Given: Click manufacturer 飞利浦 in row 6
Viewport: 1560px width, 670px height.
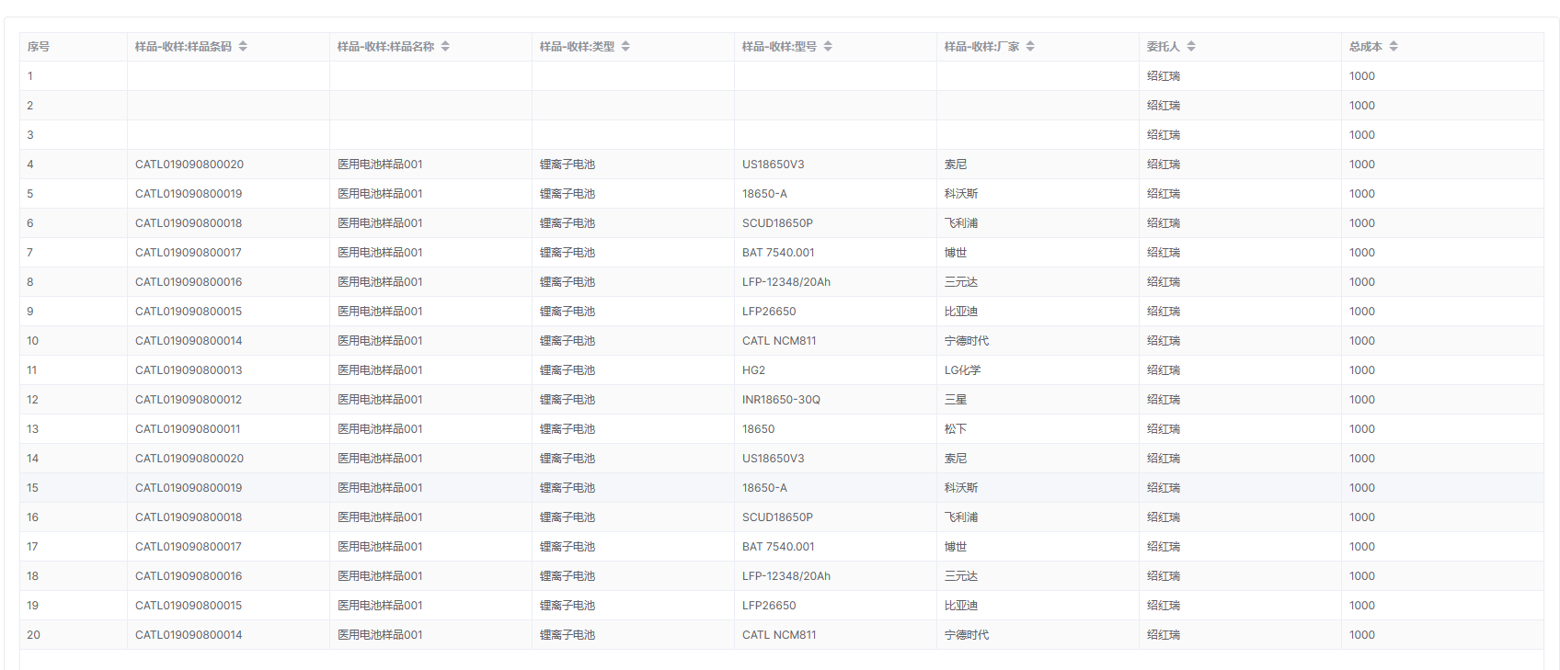Looking at the screenshot, I should pos(961,223).
